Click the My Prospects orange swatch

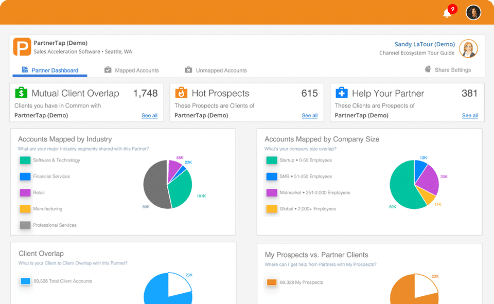click(x=272, y=282)
